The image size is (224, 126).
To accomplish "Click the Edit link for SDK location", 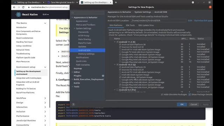I will (190, 21).
